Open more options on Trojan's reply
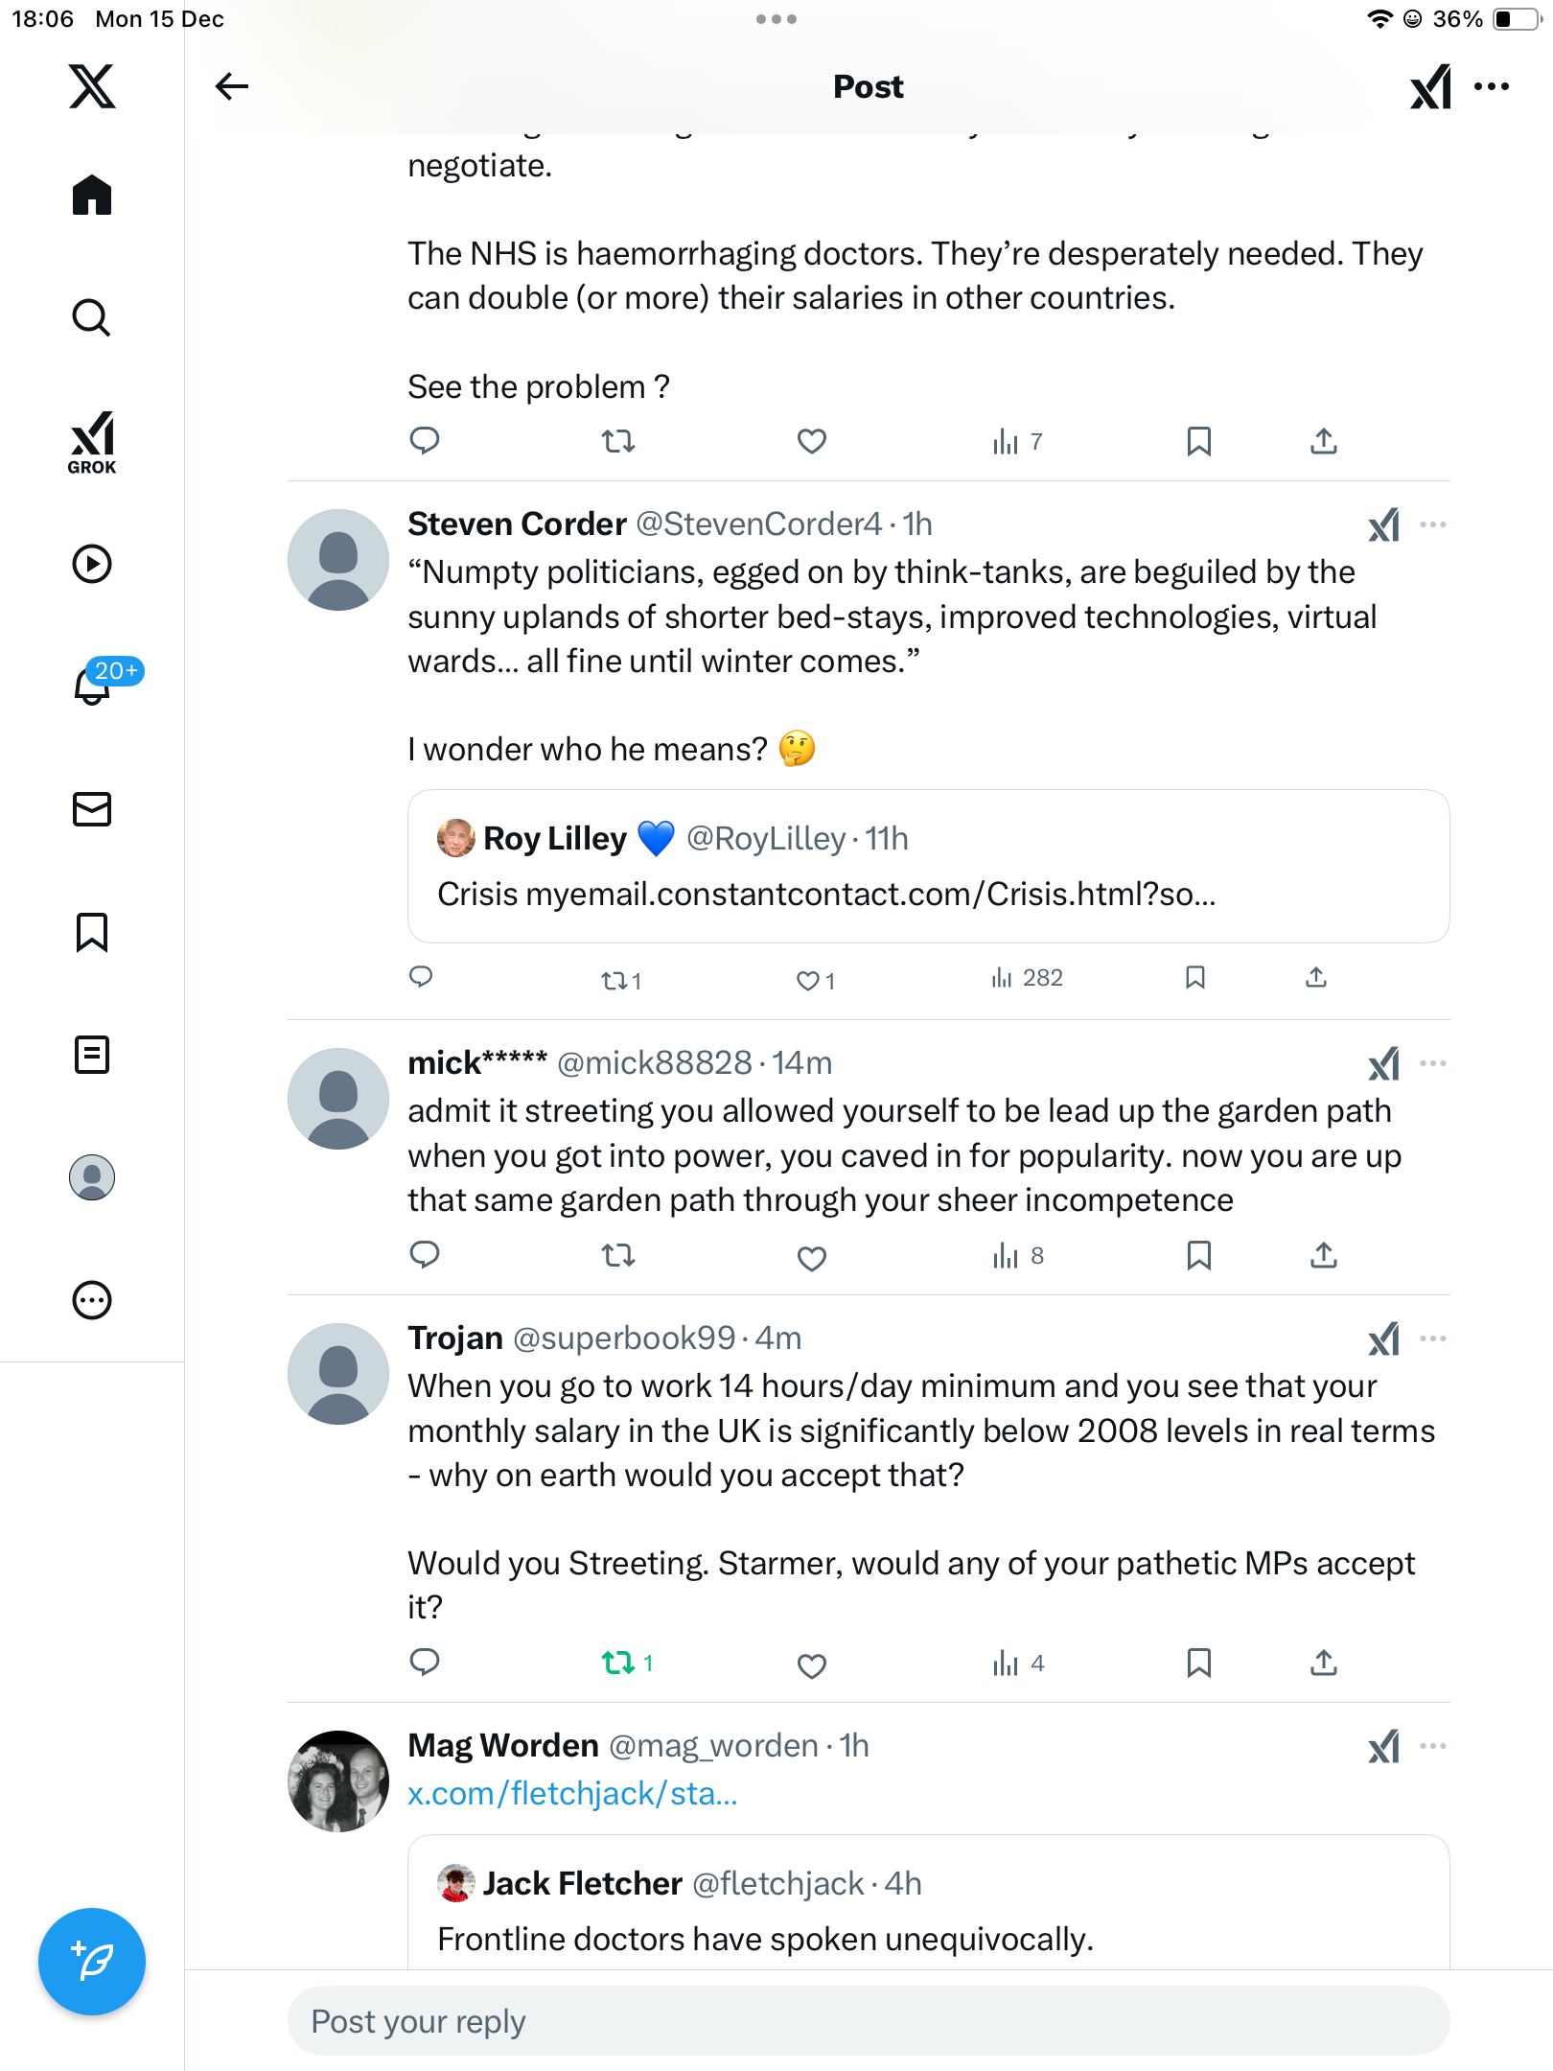The width and height of the screenshot is (1553, 2071). coord(1433,1338)
